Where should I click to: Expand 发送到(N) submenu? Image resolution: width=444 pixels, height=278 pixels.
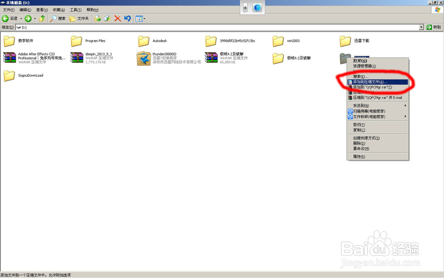(x=378, y=105)
